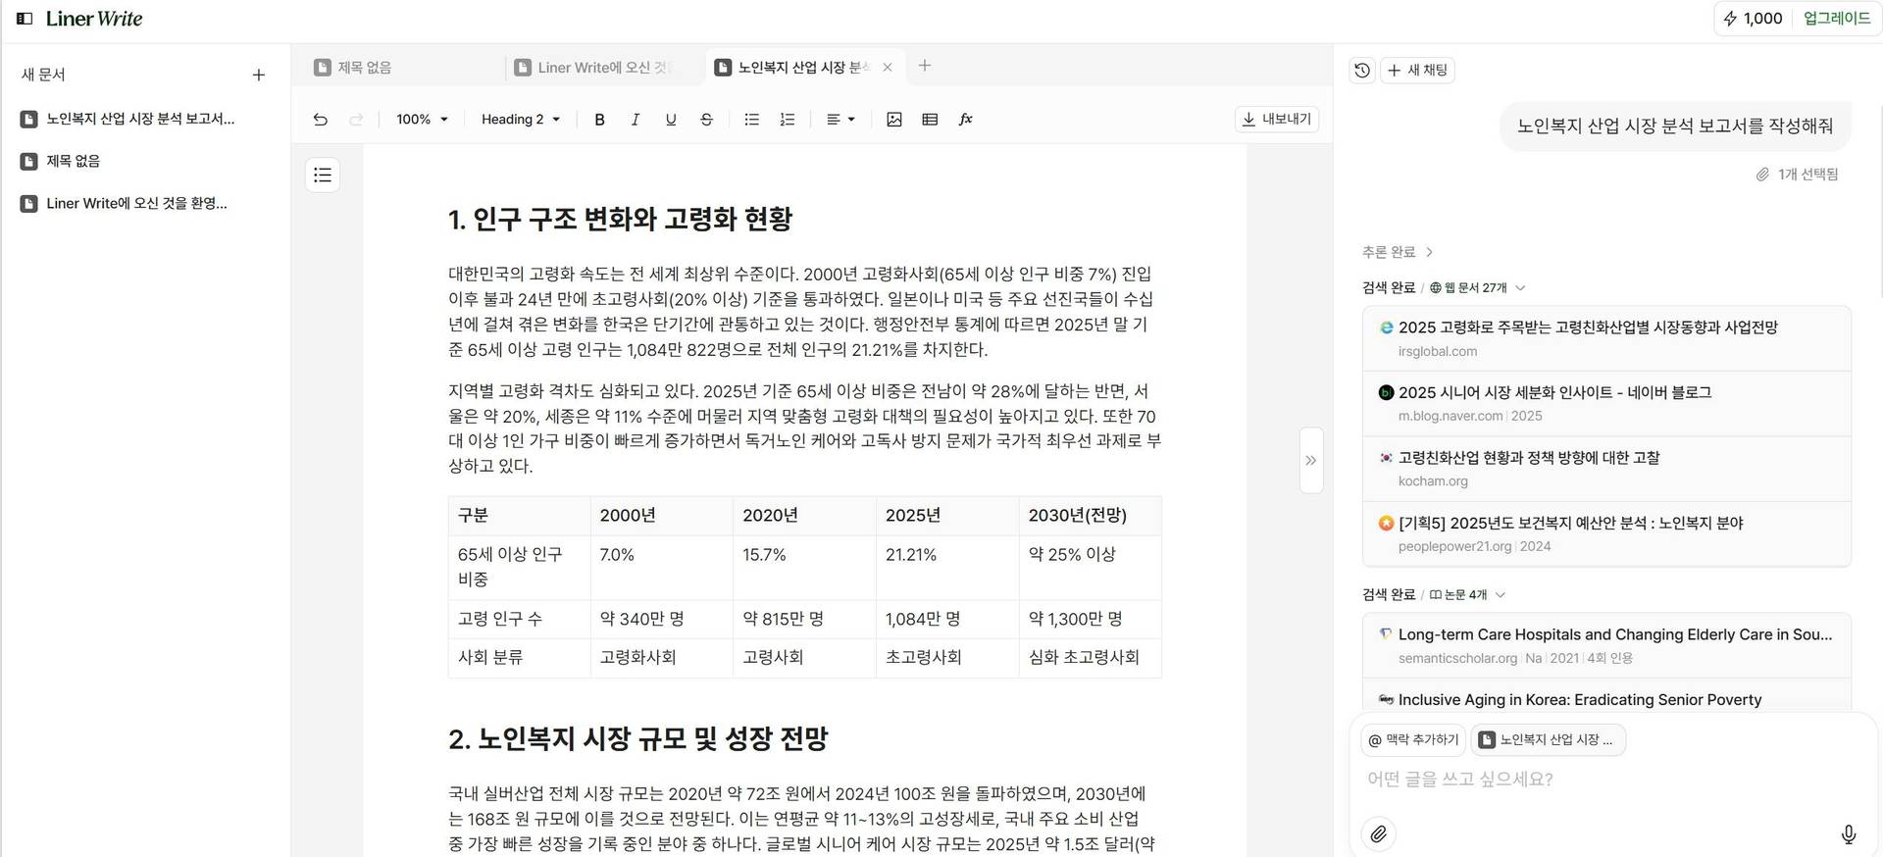Open the text alignment dropdown
This screenshot has height=857, width=1883.
840,120
